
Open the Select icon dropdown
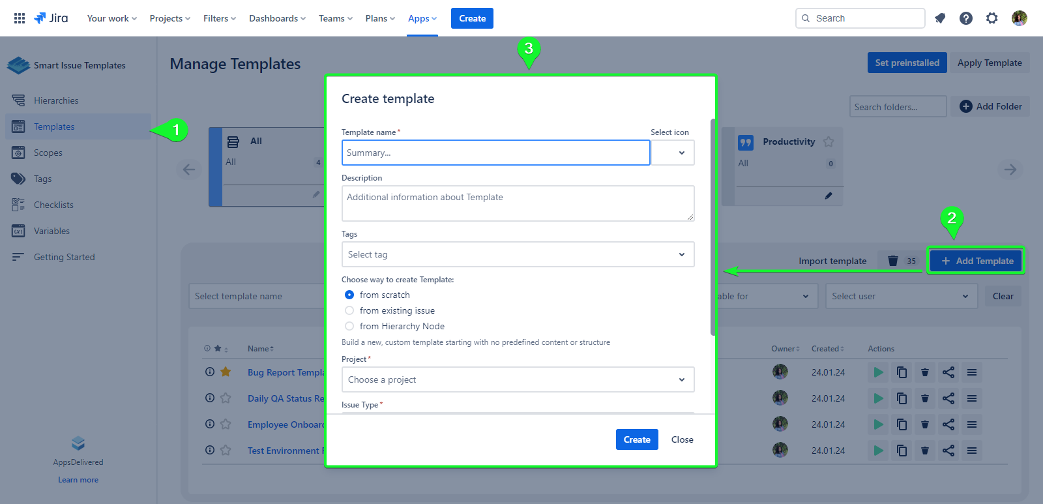coord(673,153)
